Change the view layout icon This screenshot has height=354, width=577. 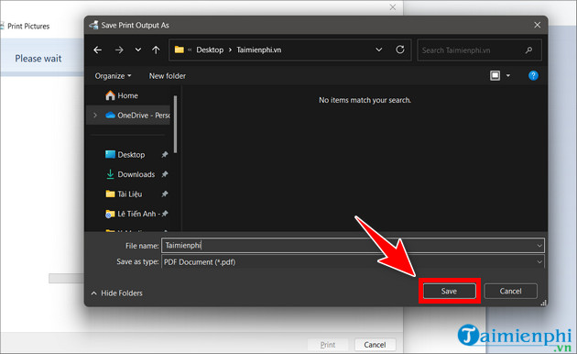tap(495, 75)
